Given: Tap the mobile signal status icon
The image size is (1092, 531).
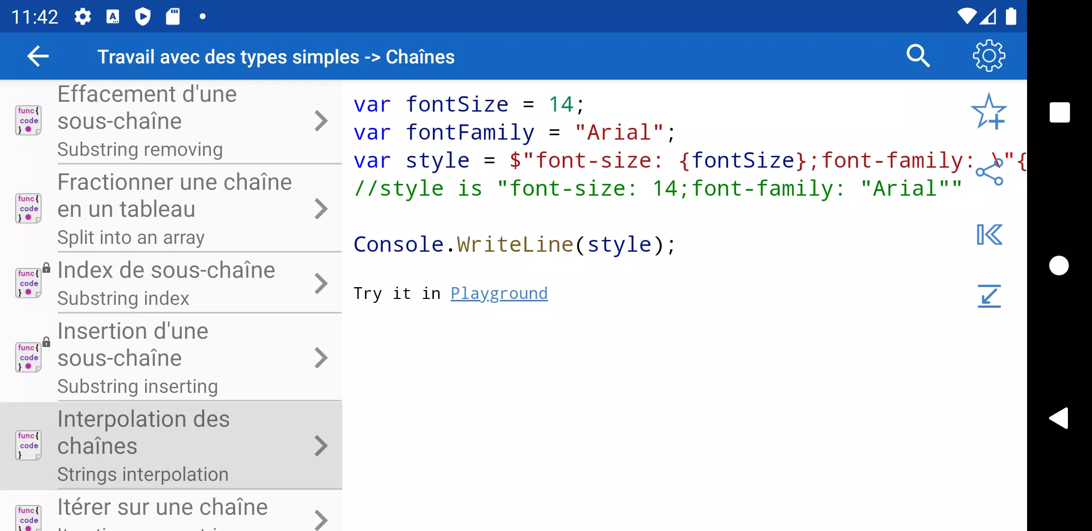Looking at the screenshot, I should 988,16.
